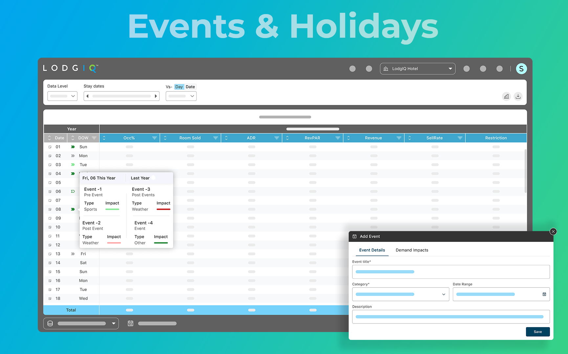Click the event flag on the Sun 01 row
The height and width of the screenshot is (354, 568).
click(x=73, y=147)
